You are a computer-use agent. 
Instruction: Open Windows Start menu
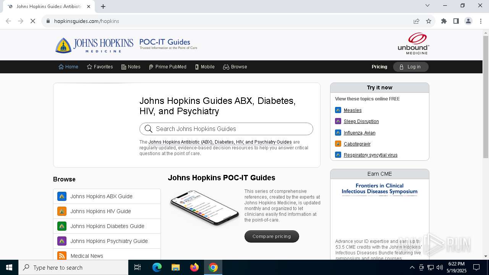pos(9,267)
